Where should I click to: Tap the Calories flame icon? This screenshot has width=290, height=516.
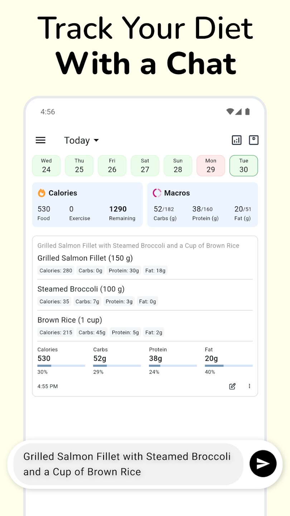tap(42, 193)
